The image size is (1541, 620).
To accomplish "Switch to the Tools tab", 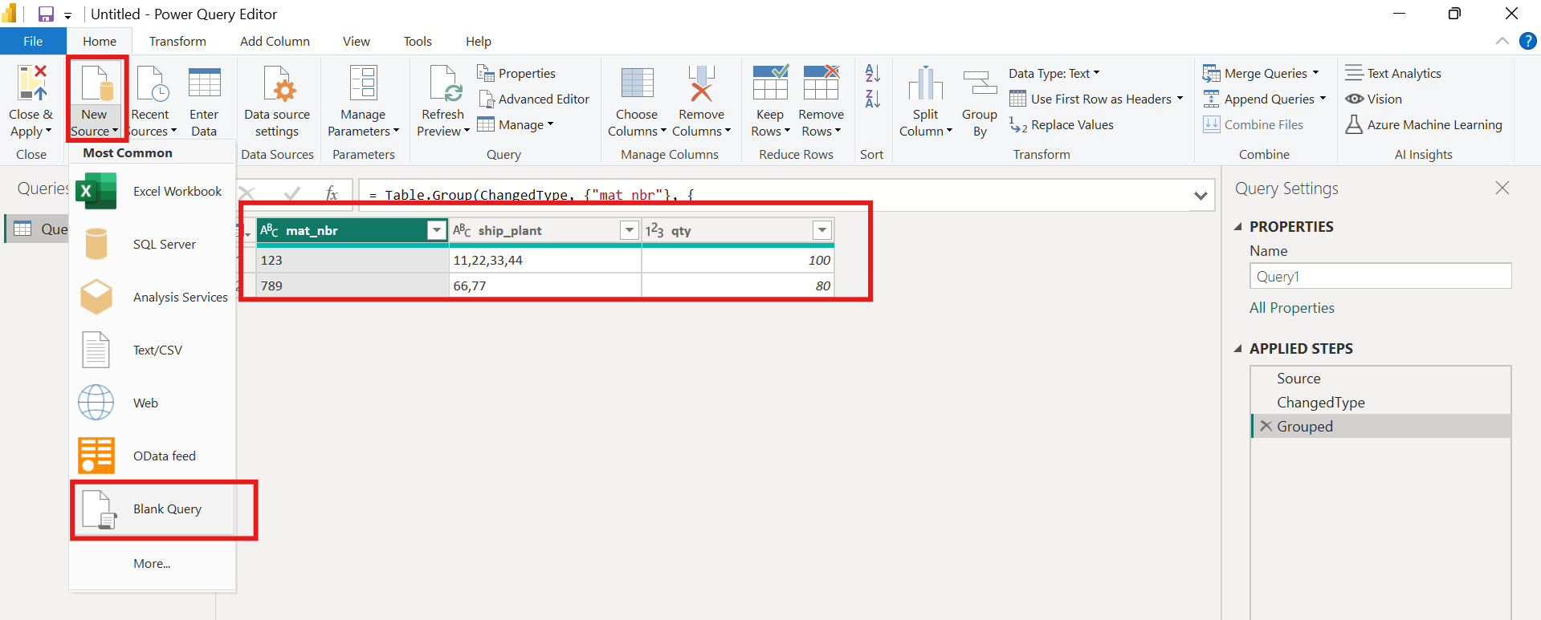I will tap(418, 42).
